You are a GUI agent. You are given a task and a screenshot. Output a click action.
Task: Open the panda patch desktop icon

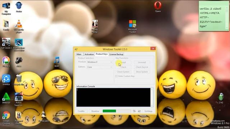(x=44, y=116)
